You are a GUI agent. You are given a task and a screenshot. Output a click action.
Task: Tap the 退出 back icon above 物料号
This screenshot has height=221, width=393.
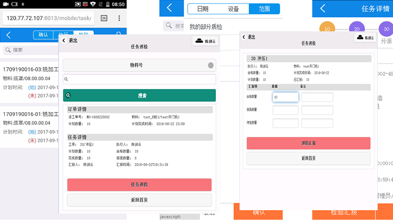(x=65, y=41)
